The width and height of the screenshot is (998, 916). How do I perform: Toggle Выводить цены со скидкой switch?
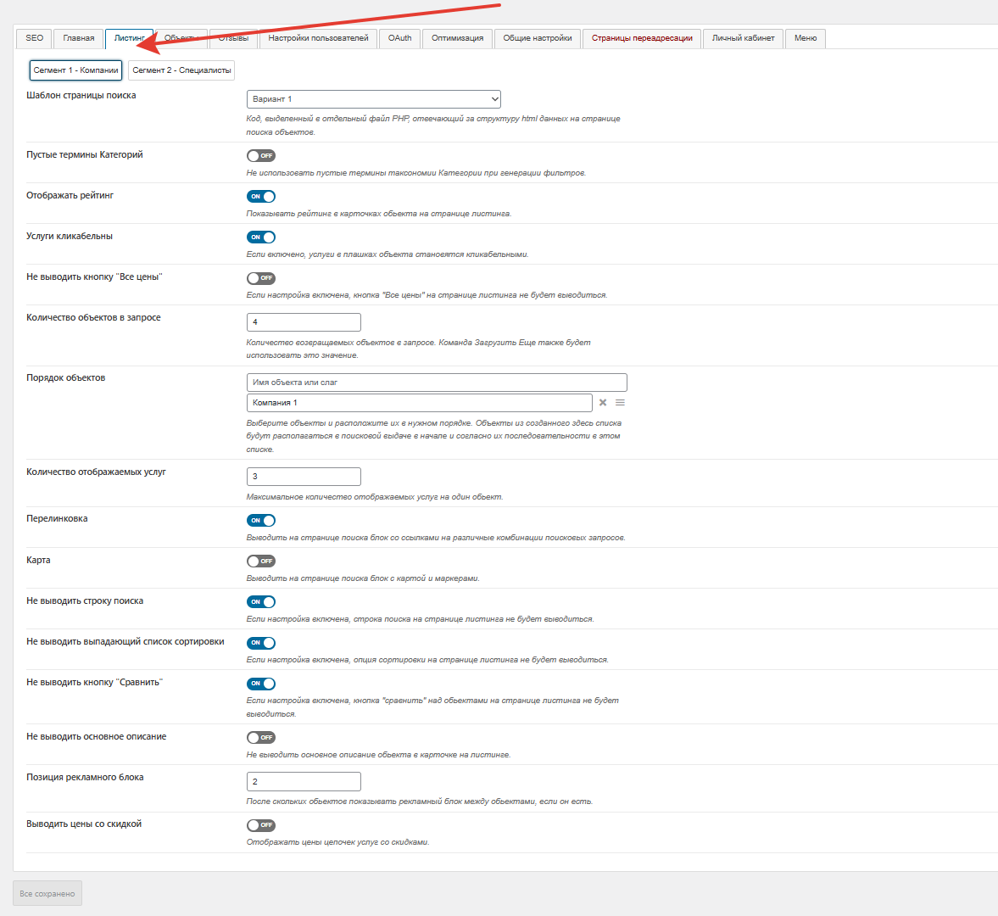point(261,825)
